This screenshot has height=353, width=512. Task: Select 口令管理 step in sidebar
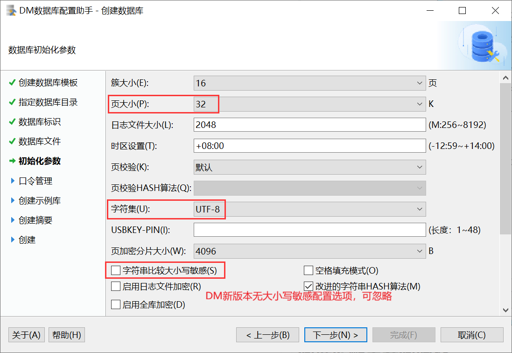[35, 181]
